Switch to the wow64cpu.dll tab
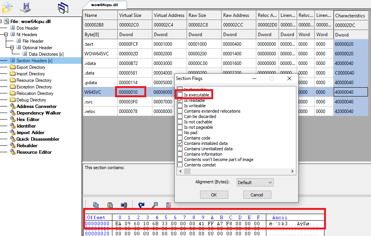This screenshot has width=371, height=236. pyautogui.click(x=105, y=5)
